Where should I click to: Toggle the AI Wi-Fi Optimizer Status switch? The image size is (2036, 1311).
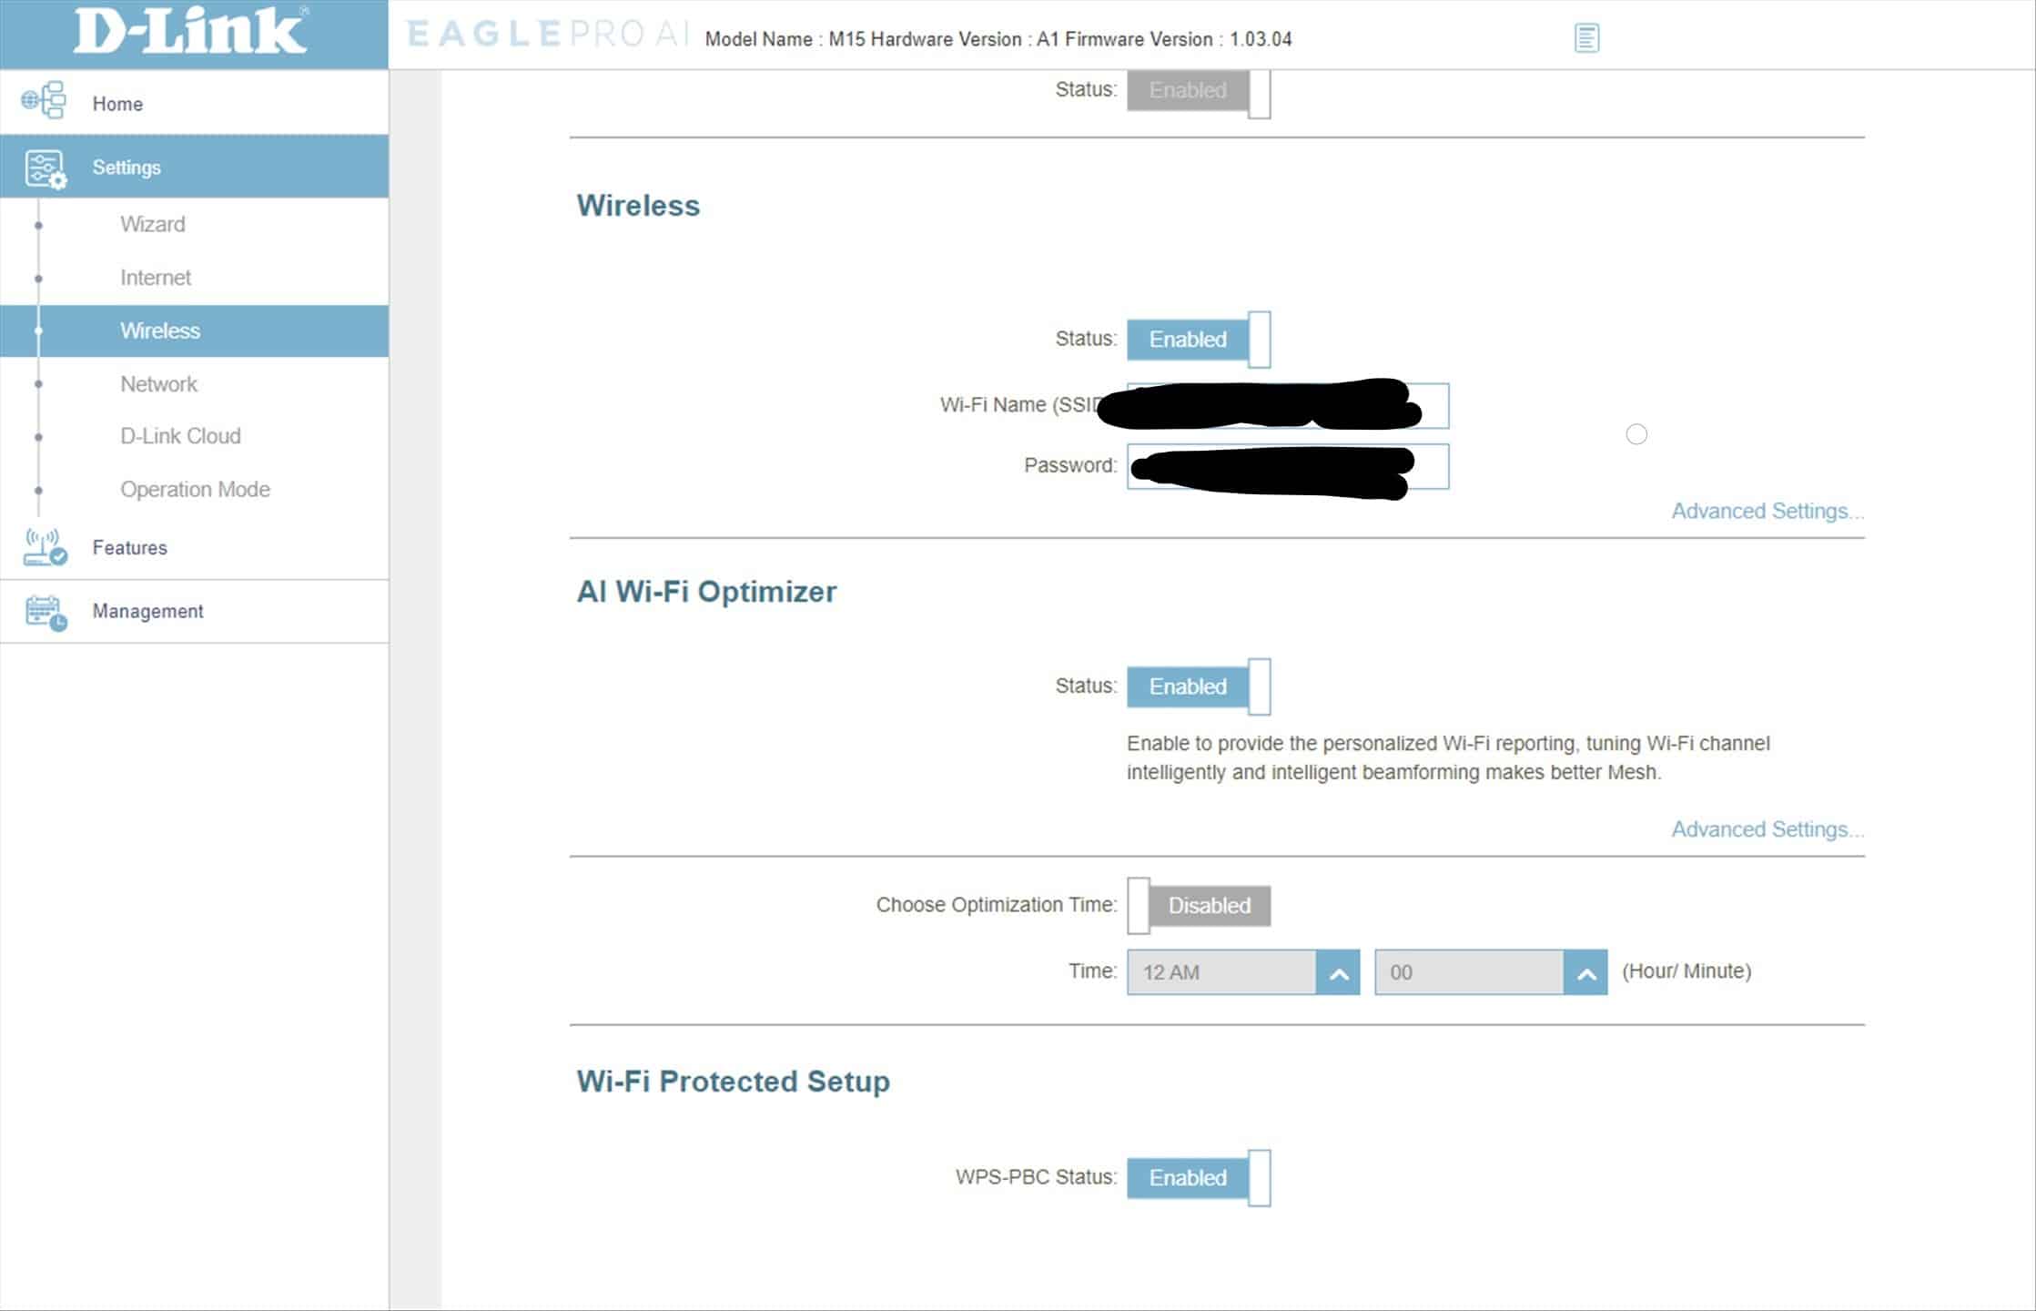1199,686
